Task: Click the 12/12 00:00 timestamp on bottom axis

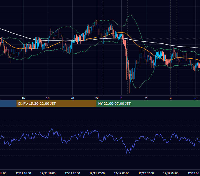Action: click(121, 173)
